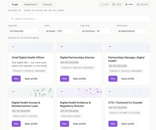Viewport: 156px width, 130px height.
Task: Click chevron in All levels dropdown
Action: pos(75,31)
